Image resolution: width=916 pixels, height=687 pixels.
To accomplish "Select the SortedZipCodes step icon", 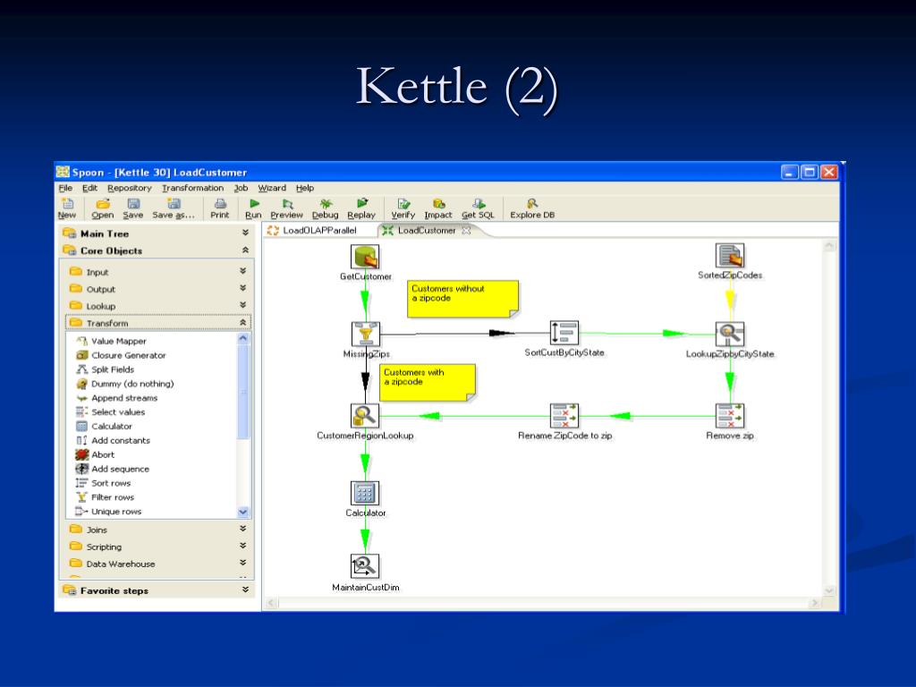I will click(730, 255).
